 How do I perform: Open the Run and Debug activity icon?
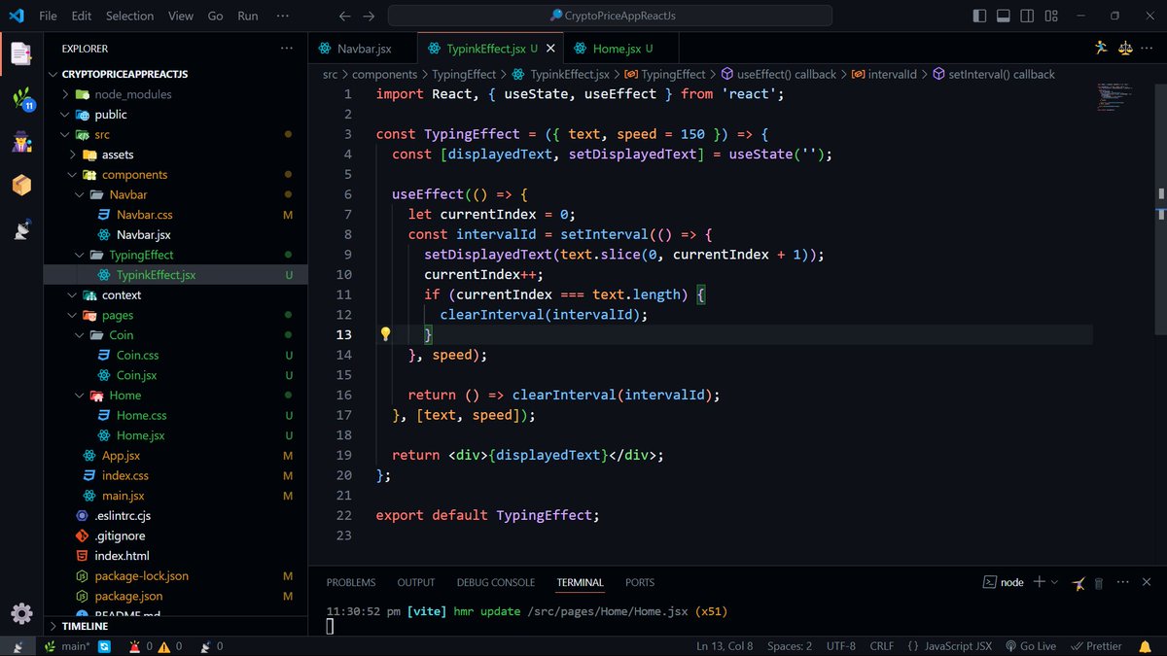(21, 142)
